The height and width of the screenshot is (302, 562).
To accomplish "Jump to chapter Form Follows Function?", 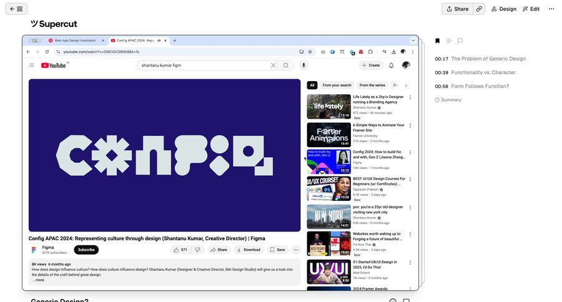I will click(x=471, y=86).
